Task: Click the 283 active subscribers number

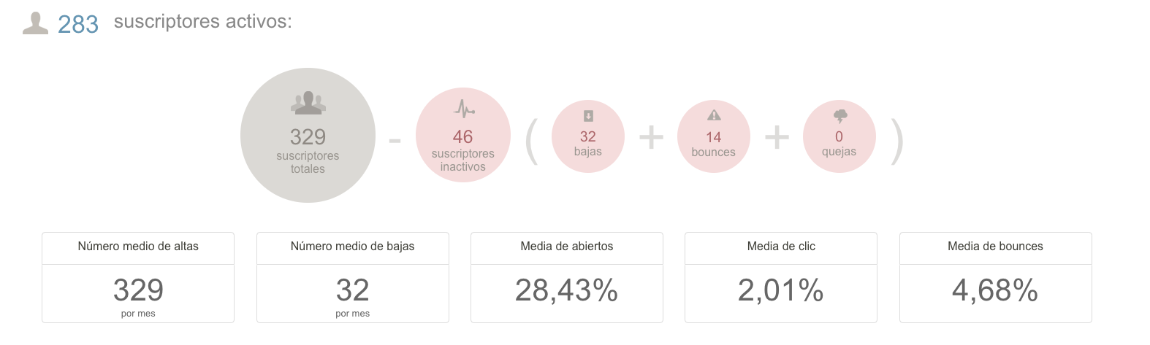Action: coord(78,24)
